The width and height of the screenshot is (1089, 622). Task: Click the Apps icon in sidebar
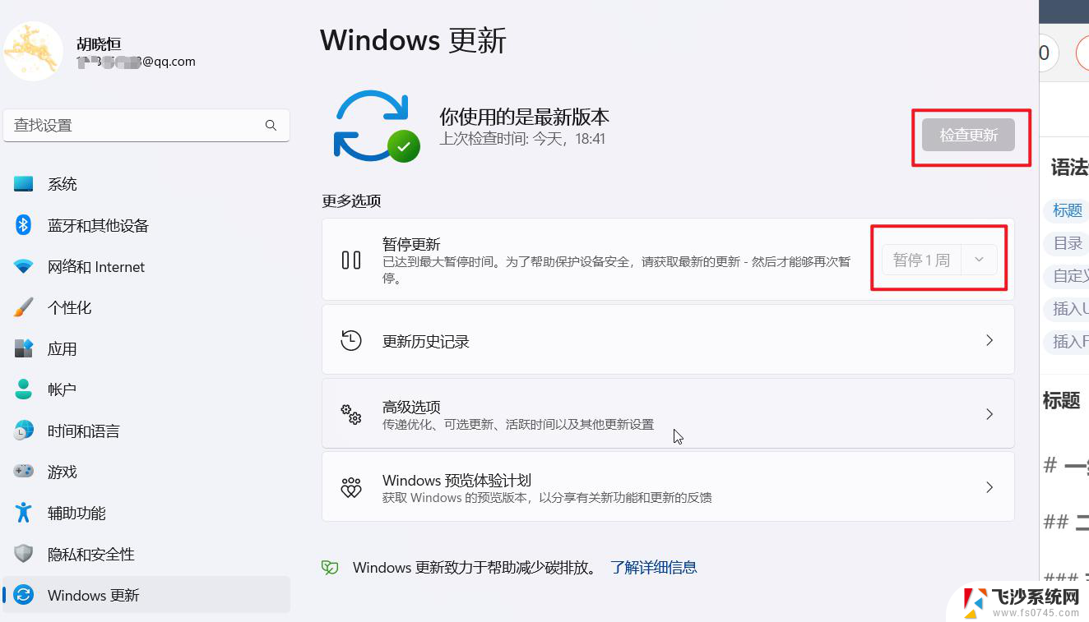[23, 348]
